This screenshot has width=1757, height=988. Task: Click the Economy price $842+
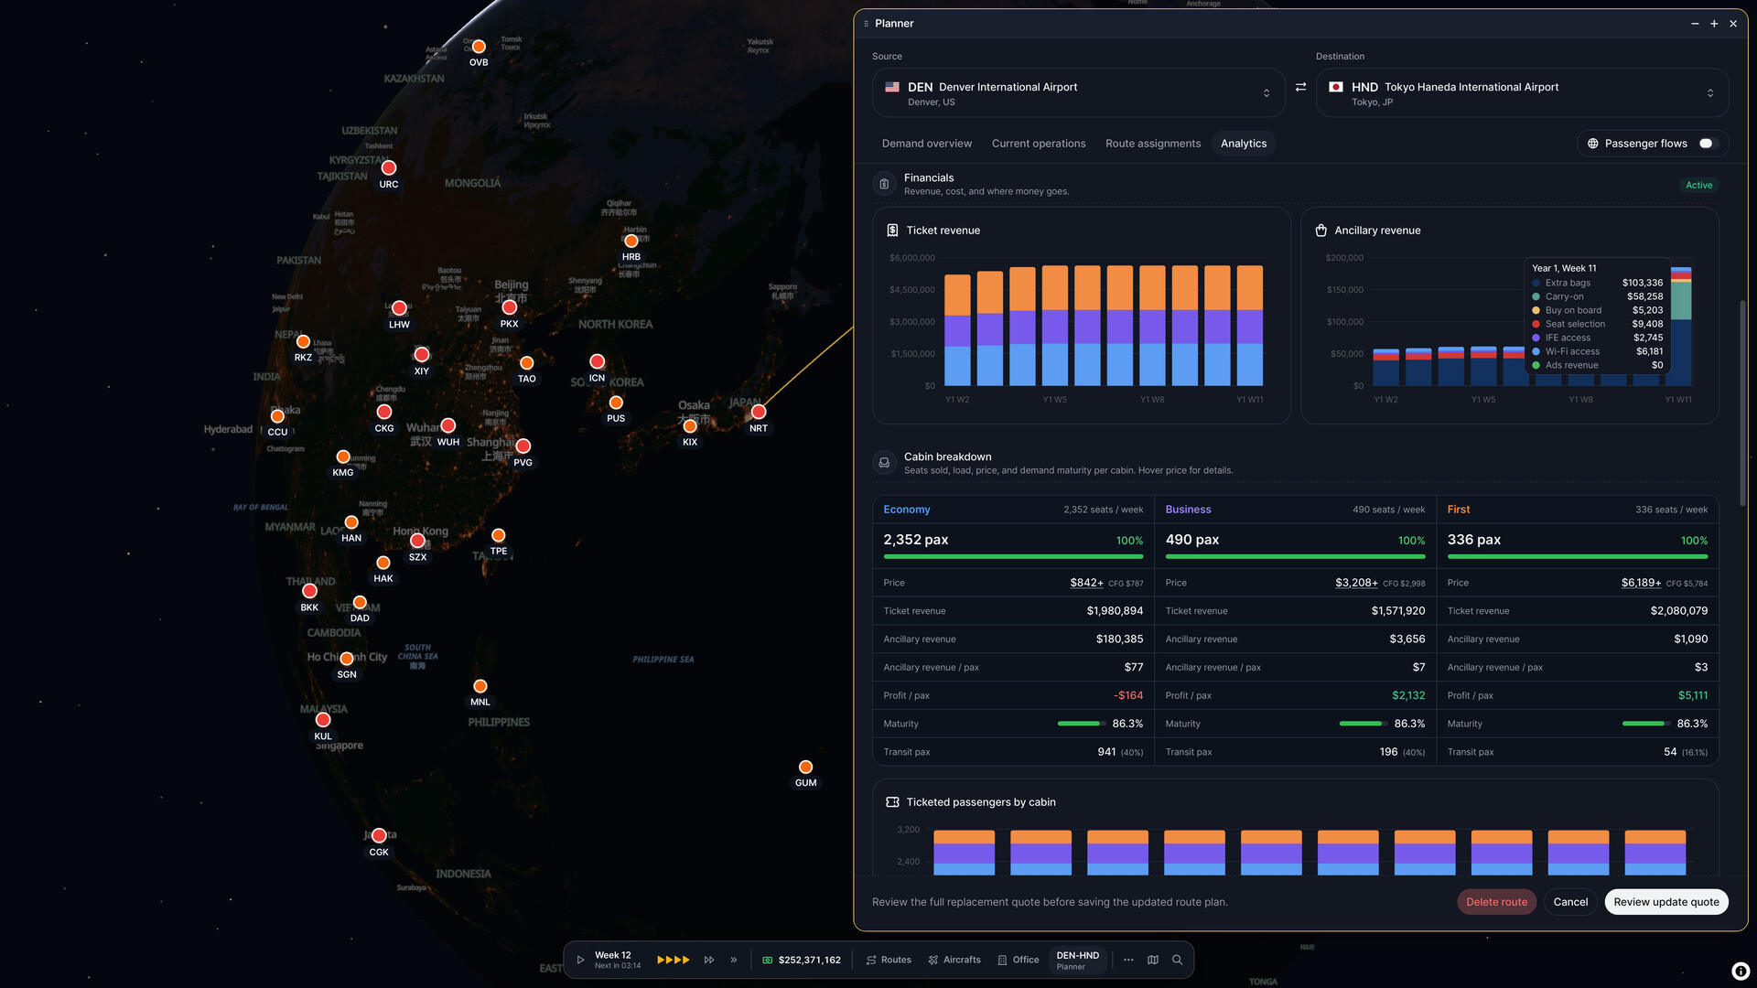coord(1086,583)
